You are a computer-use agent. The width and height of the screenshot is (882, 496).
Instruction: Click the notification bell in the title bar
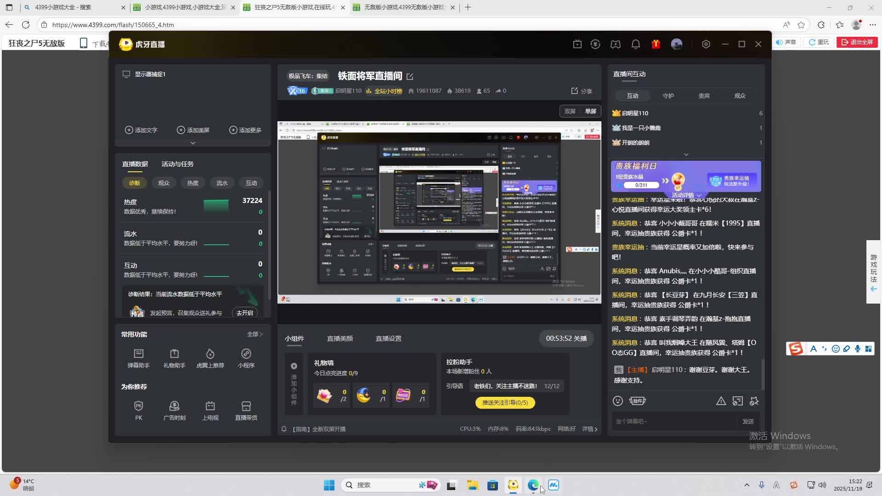tap(635, 44)
